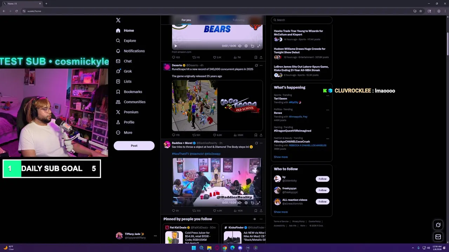Bookmark the Dexerto RuneScape post
This screenshot has width=449, height=252.
255,135
